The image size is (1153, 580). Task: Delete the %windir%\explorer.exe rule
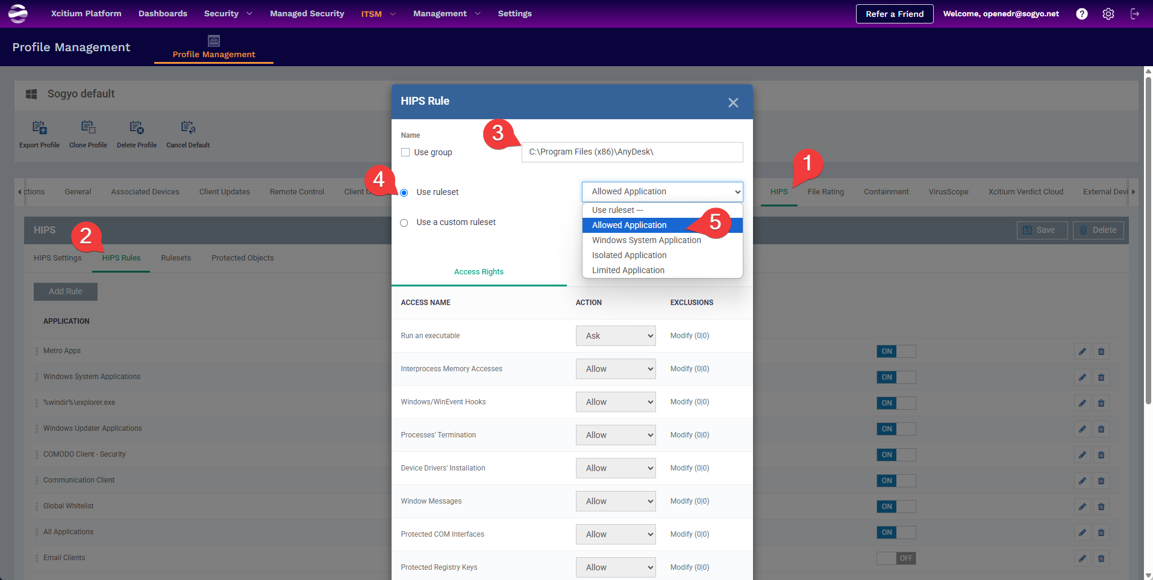tap(1101, 403)
